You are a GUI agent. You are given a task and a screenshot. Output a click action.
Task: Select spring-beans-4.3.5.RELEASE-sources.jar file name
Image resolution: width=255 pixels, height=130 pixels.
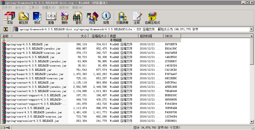click(35, 78)
